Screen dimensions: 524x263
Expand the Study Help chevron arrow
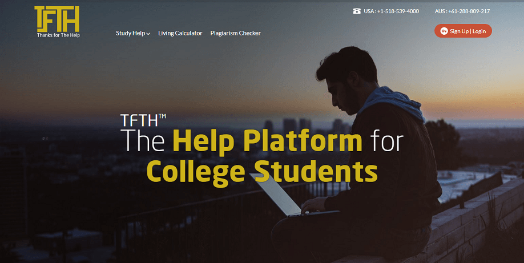pos(148,34)
